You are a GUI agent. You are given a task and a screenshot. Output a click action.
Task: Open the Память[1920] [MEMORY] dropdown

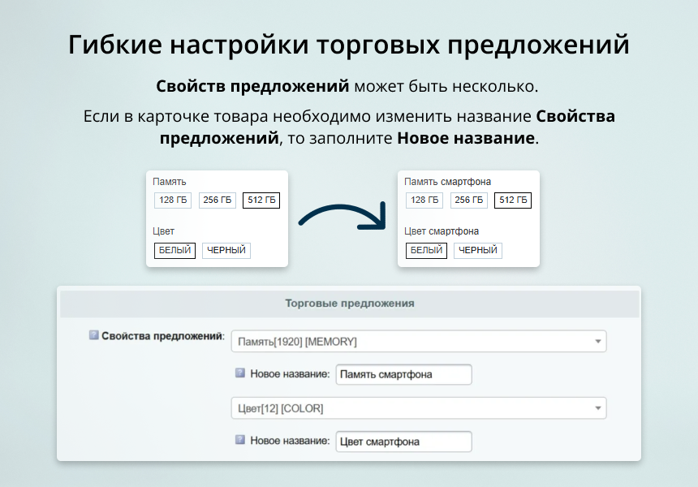(x=418, y=342)
